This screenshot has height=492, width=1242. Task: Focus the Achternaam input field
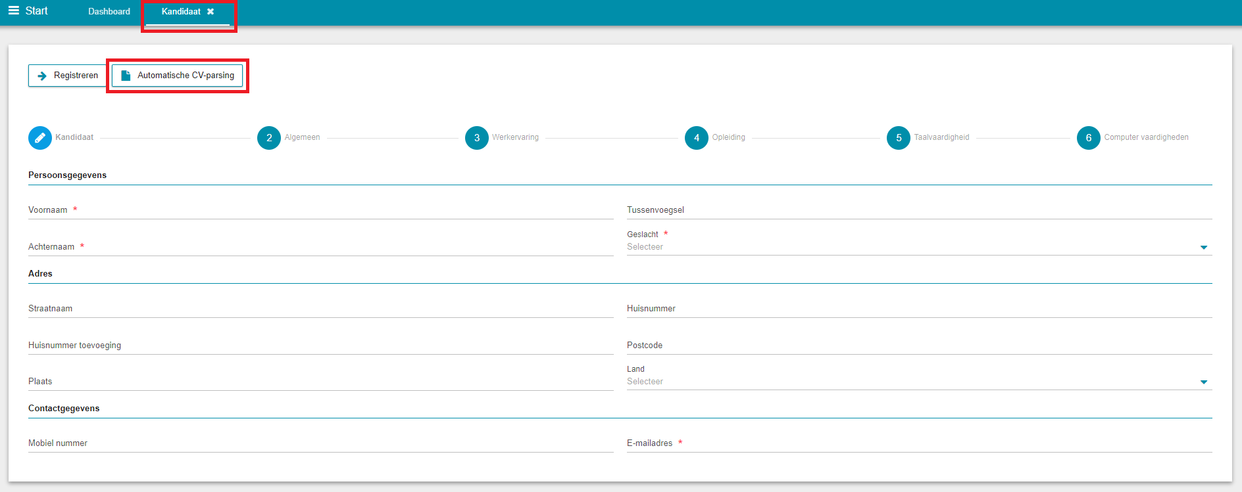(321, 247)
